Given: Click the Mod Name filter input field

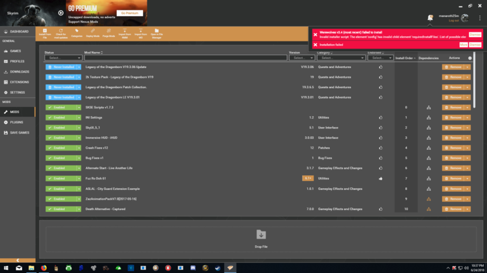Looking at the screenshot, I should coord(186,58).
